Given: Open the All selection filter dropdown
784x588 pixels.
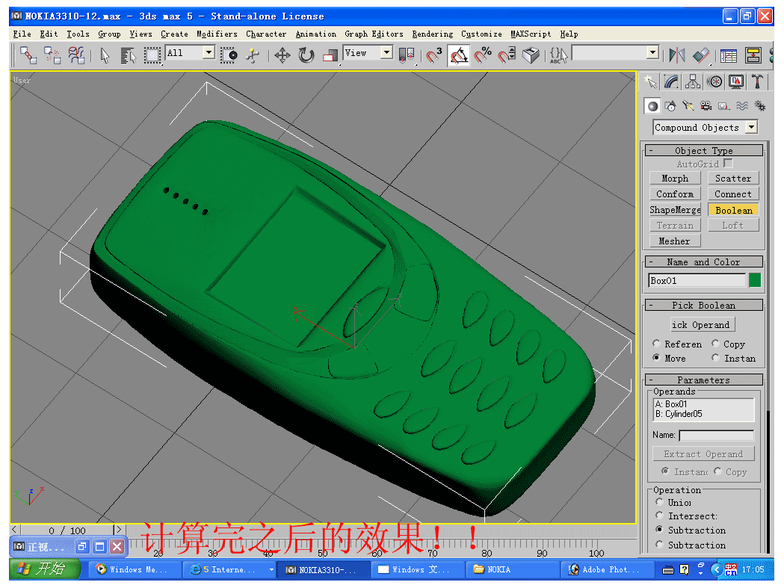Looking at the screenshot, I should [209, 52].
